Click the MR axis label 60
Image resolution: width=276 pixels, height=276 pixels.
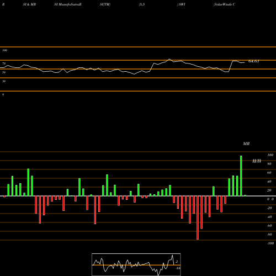269,173
